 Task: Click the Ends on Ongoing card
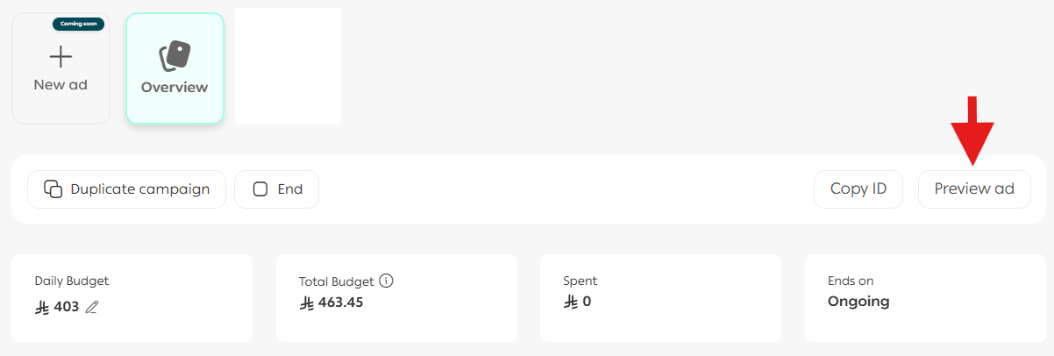[924, 297]
